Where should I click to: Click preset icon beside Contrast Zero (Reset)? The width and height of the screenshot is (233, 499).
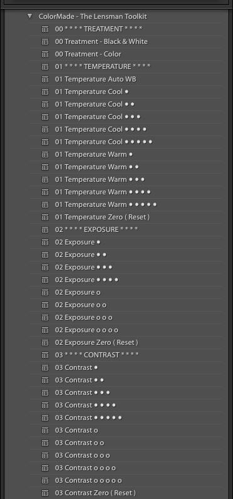[x=45, y=493]
